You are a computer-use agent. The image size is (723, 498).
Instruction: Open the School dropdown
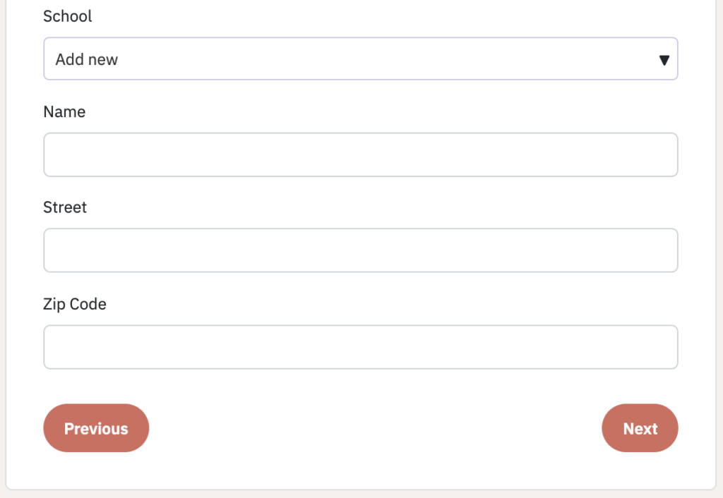tap(361, 59)
